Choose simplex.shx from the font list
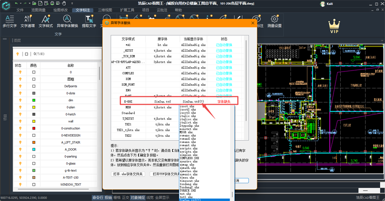The image size is (385, 201). point(188,156)
